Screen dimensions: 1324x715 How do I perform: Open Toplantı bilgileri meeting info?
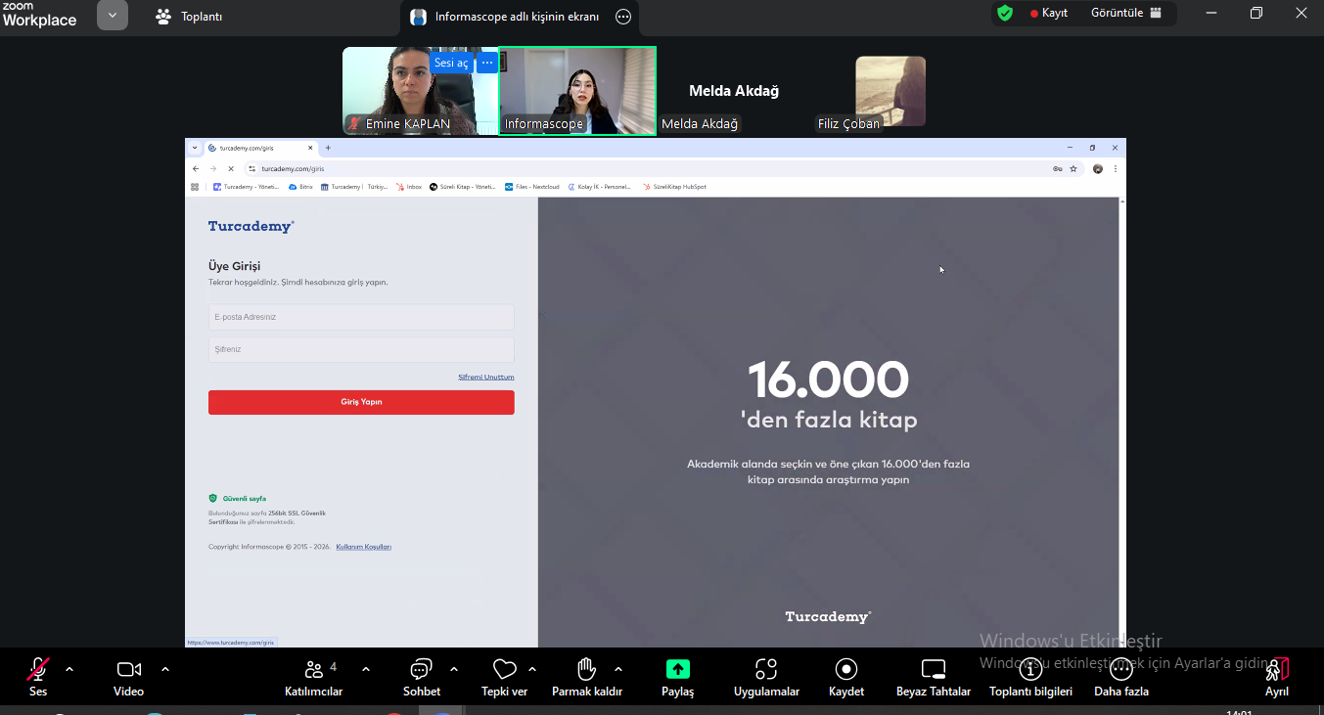click(1030, 676)
